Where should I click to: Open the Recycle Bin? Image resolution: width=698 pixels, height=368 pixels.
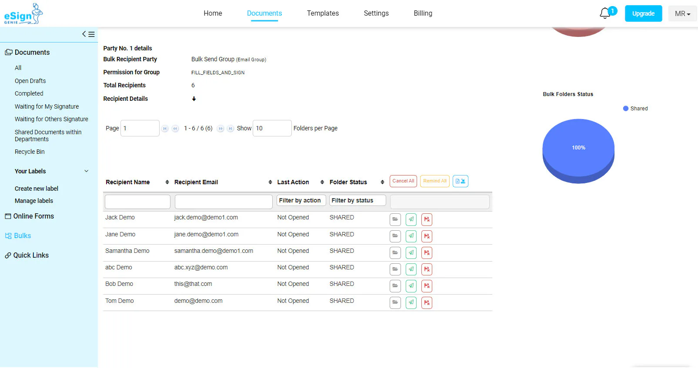tap(30, 152)
